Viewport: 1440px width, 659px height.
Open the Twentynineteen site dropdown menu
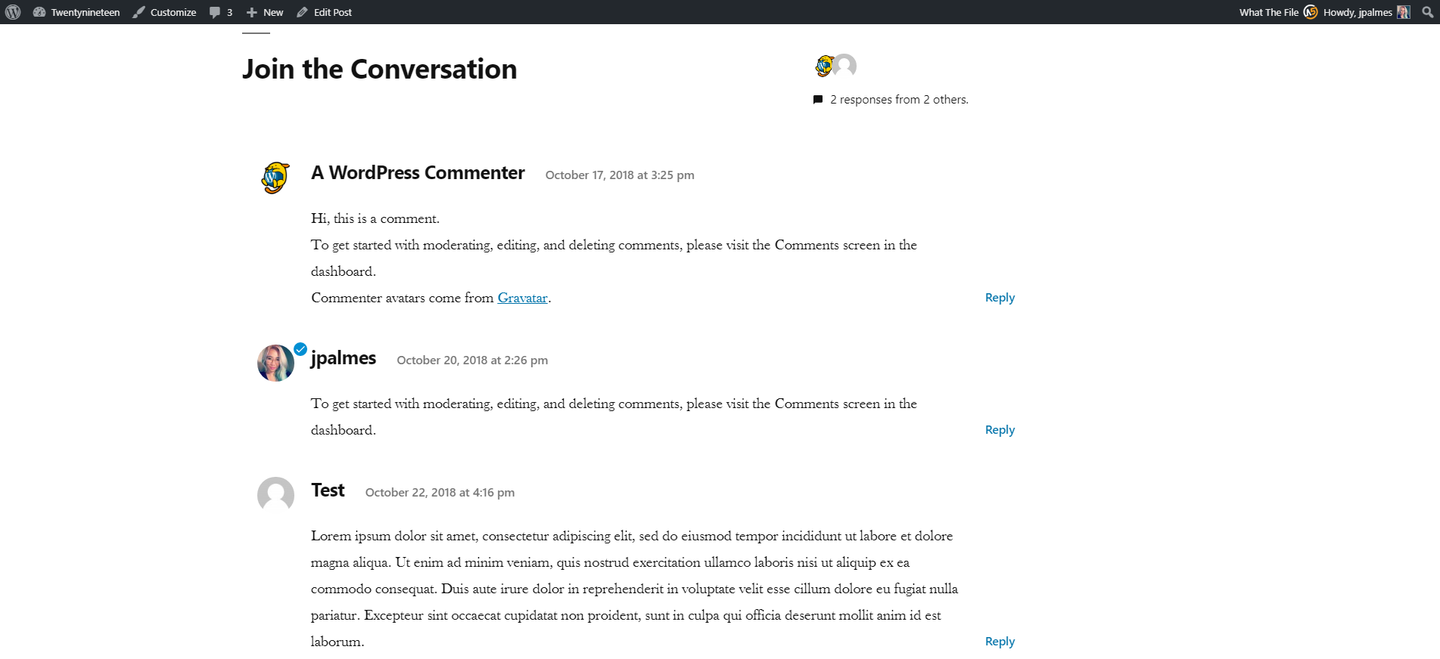tap(84, 11)
